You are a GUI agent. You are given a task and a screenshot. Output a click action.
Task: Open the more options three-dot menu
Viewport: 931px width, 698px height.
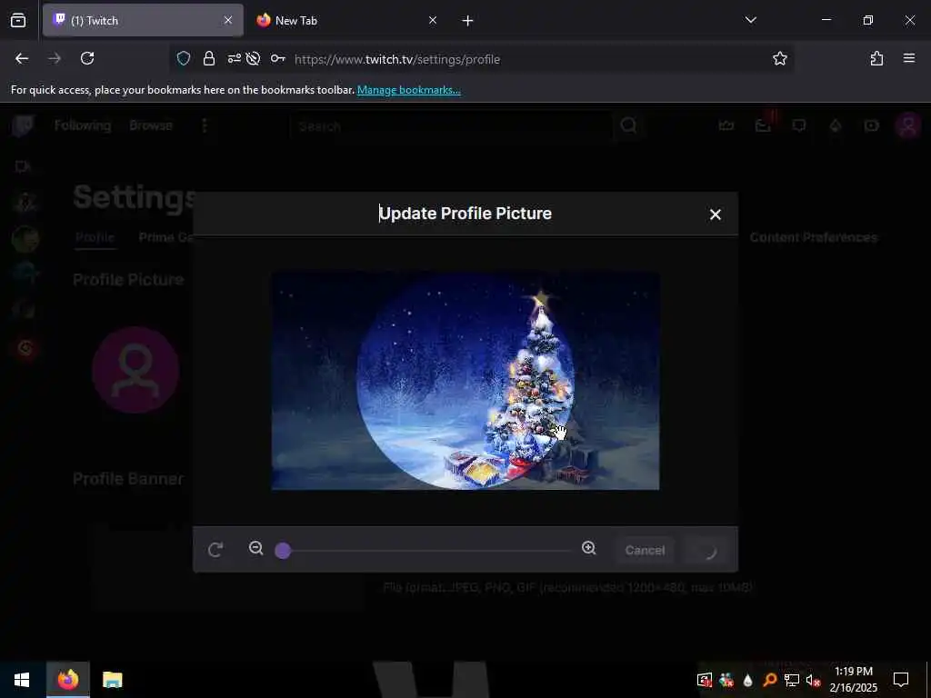(x=205, y=125)
